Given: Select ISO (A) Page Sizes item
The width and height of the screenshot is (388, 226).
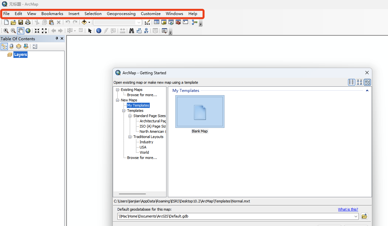Looking at the screenshot, I should [x=153, y=126].
